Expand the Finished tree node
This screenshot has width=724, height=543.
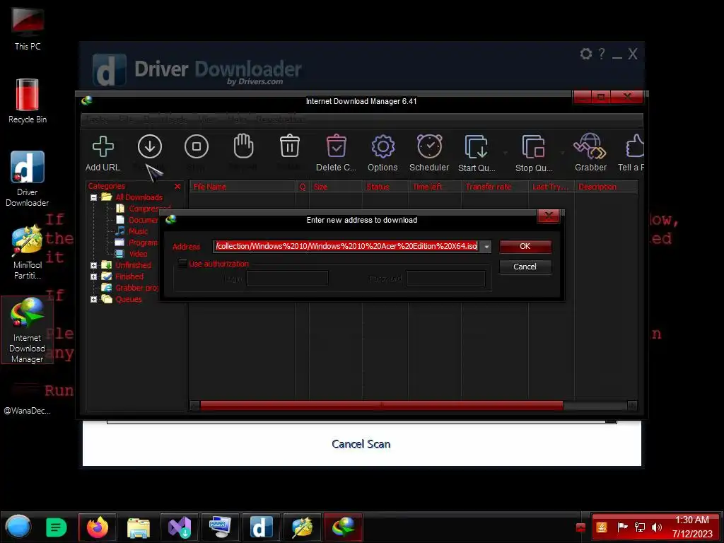[94, 277]
